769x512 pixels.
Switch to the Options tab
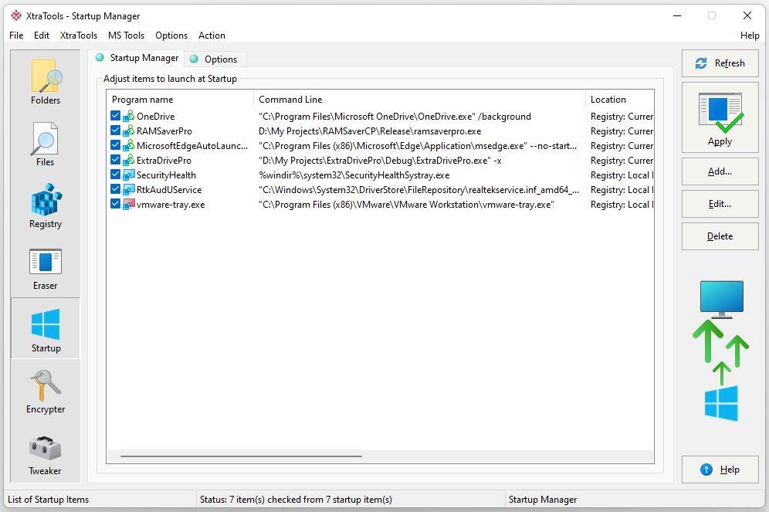pos(215,59)
